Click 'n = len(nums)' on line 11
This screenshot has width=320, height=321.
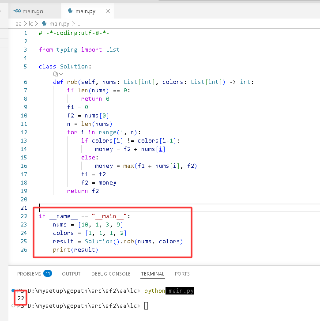pos(90,124)
